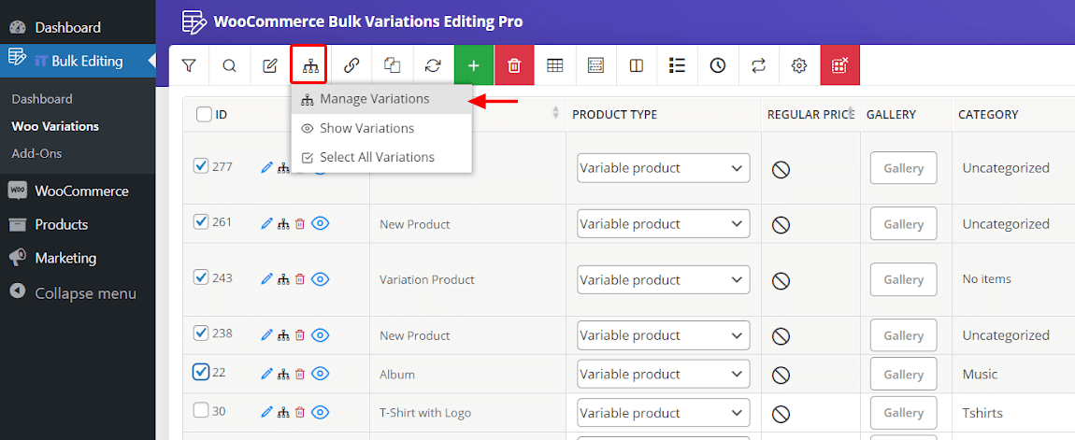
Task: Open product type dropdown for New Product 238
Action: coord(663,335)
